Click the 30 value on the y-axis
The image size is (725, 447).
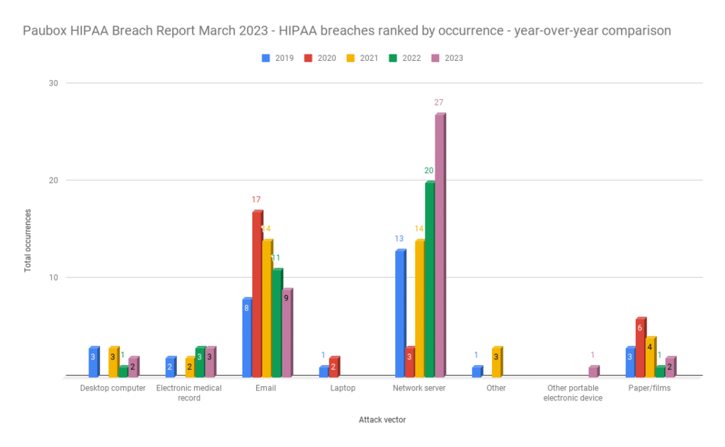tap(52, 83)
